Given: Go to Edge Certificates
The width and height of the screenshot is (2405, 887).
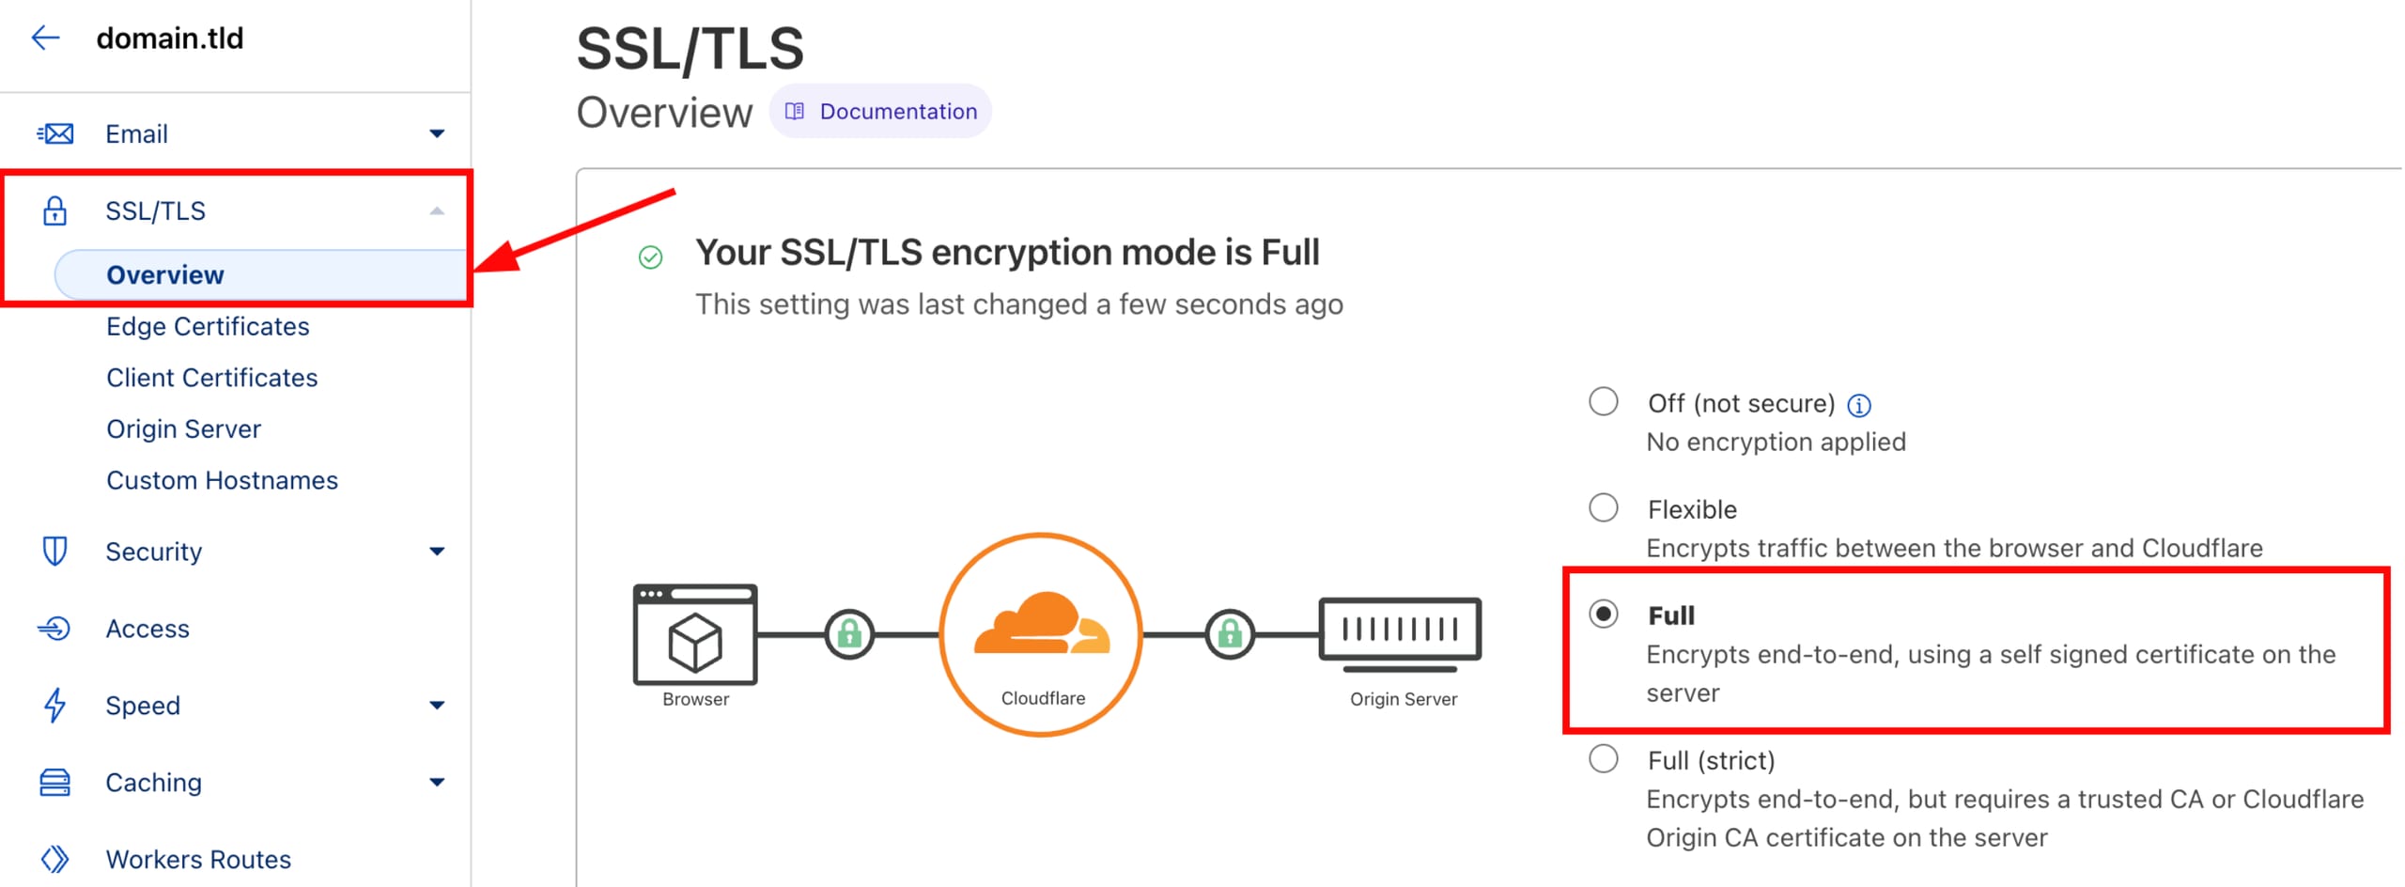Looking at the screenshot, I should pos(208,326).
